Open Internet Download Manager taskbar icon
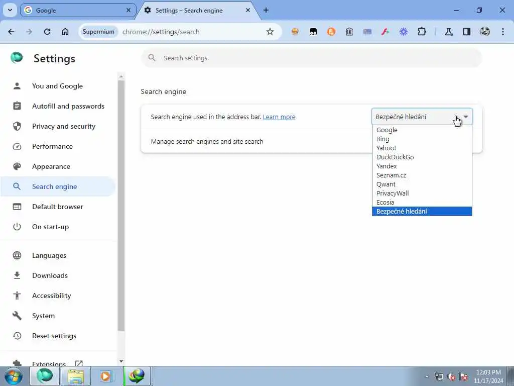 coord(137,376)
